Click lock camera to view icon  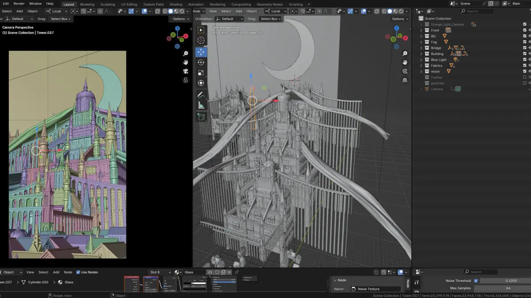[x=185, y=80]
